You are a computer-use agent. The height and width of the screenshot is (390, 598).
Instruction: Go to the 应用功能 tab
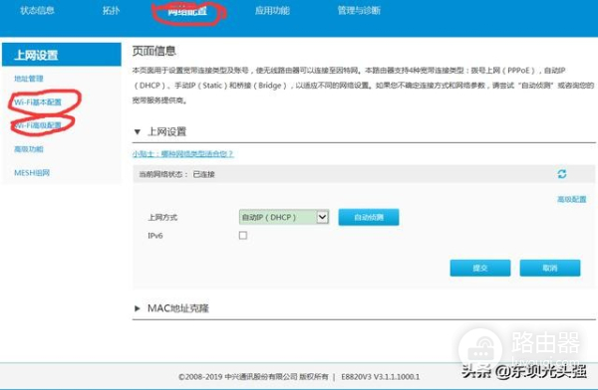(x=272, y=11)
